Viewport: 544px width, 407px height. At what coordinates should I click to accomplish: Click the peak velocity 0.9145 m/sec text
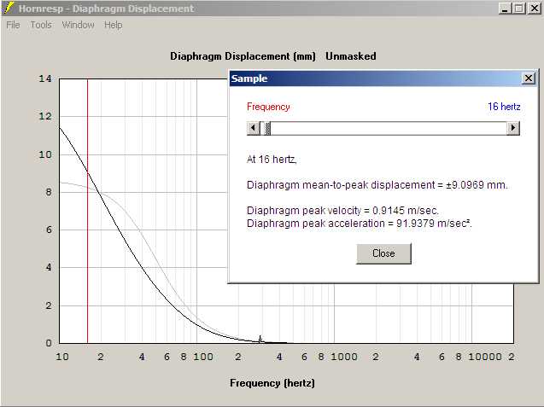click(342, 211)
